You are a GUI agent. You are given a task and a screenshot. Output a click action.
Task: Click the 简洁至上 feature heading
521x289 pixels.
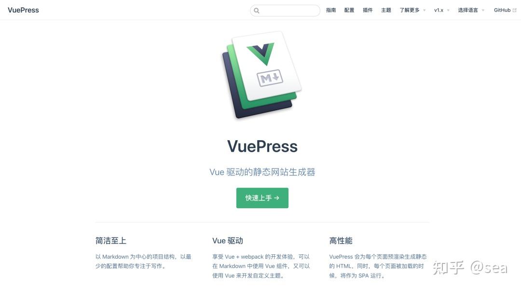110,240
